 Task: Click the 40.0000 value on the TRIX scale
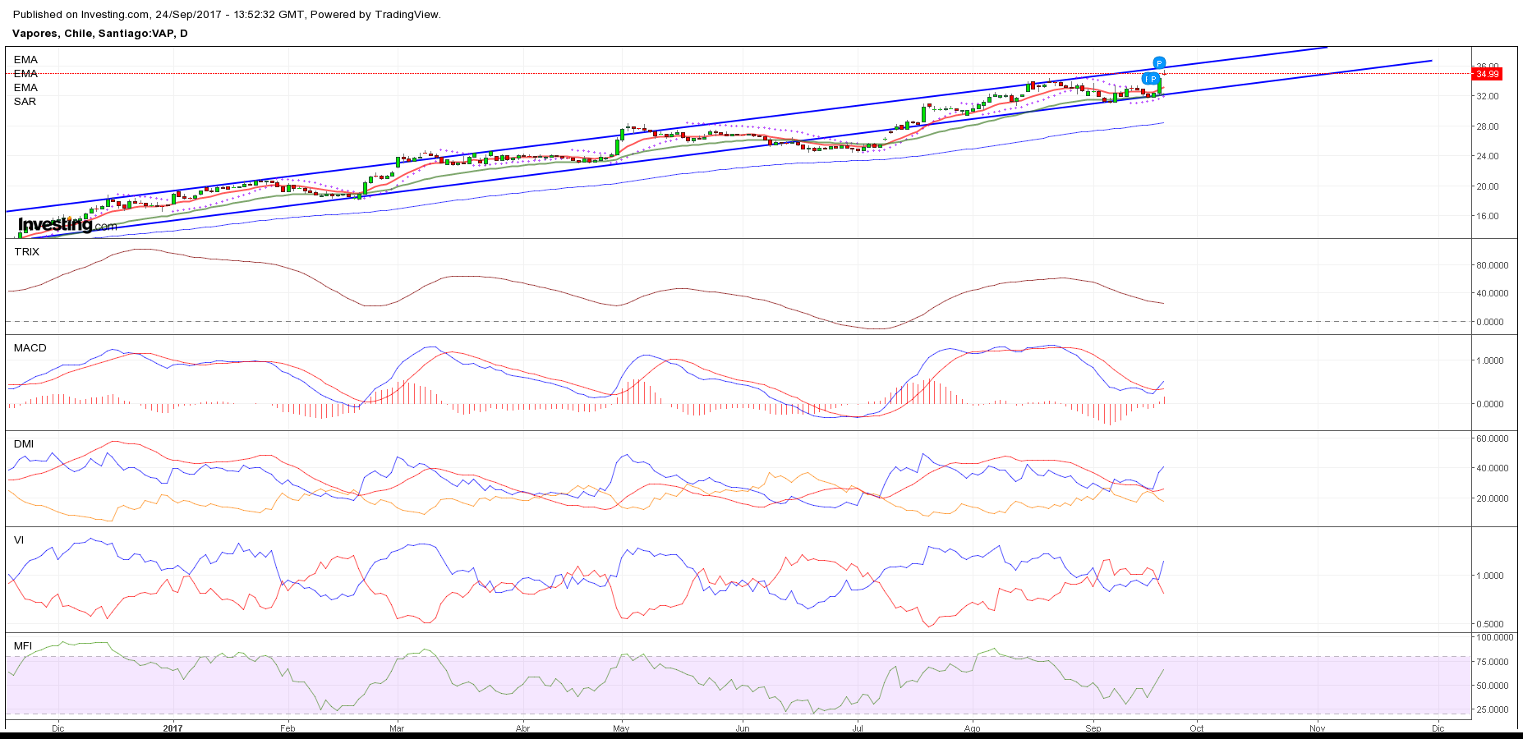[1493, 293]
